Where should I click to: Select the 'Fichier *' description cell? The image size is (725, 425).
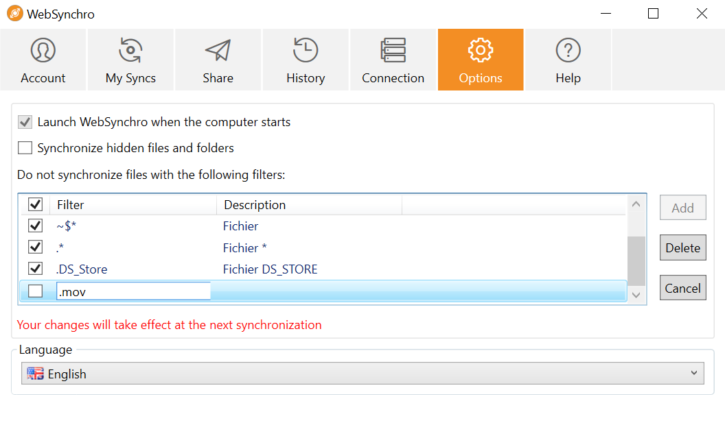244,247
